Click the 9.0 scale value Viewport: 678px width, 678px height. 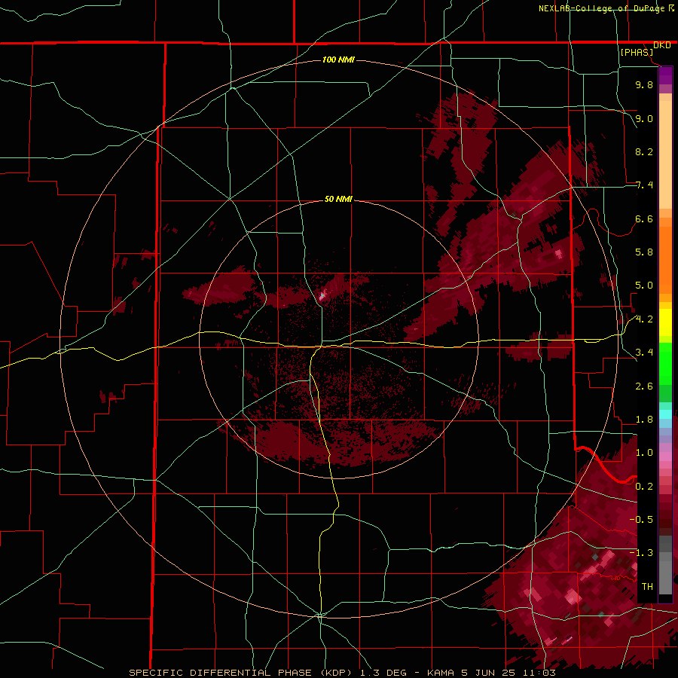tap(644, 118)
